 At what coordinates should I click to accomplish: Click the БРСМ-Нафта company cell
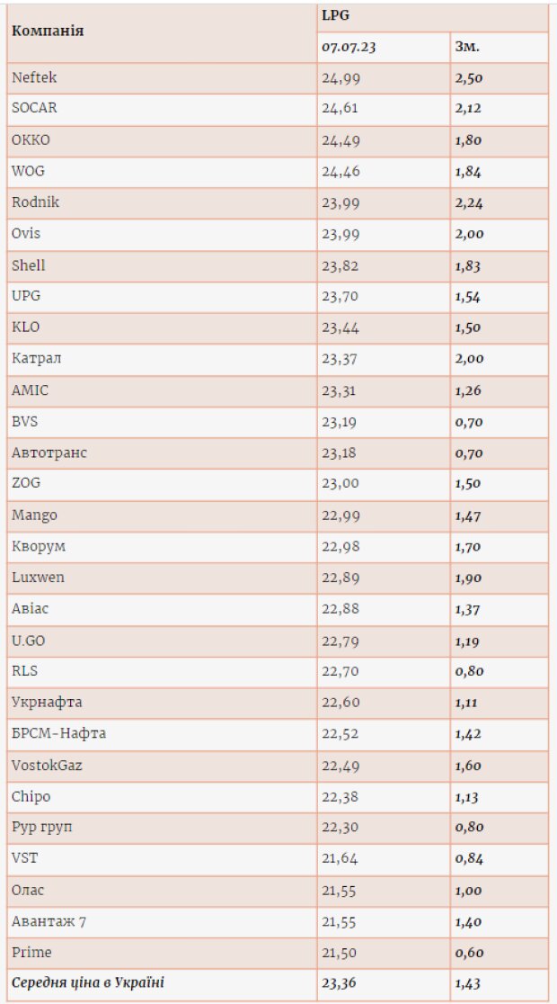tap(163, 734)
